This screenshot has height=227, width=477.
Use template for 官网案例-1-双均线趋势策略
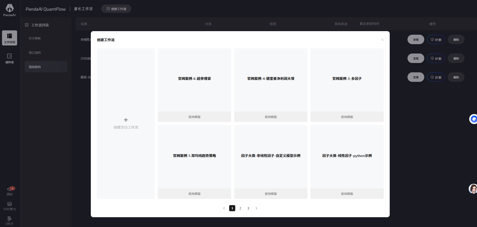(194, 194)
